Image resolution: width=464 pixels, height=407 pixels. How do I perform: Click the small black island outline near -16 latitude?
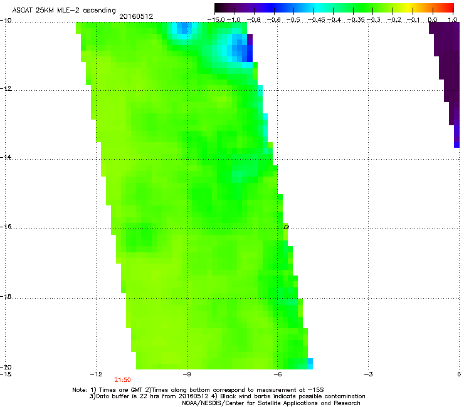click(286, 227)
